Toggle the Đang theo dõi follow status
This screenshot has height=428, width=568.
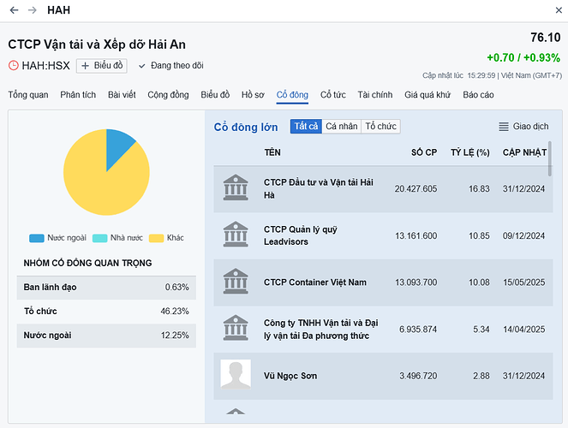170,66
